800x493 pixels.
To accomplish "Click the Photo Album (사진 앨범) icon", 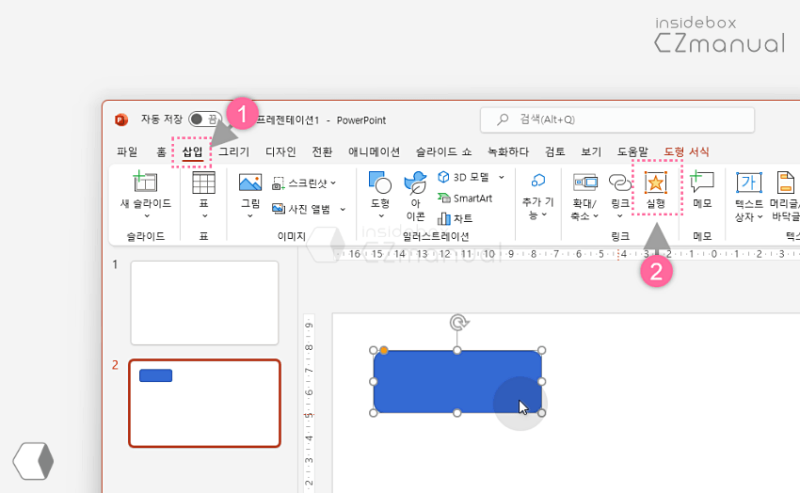I will [x=278, y=209].
